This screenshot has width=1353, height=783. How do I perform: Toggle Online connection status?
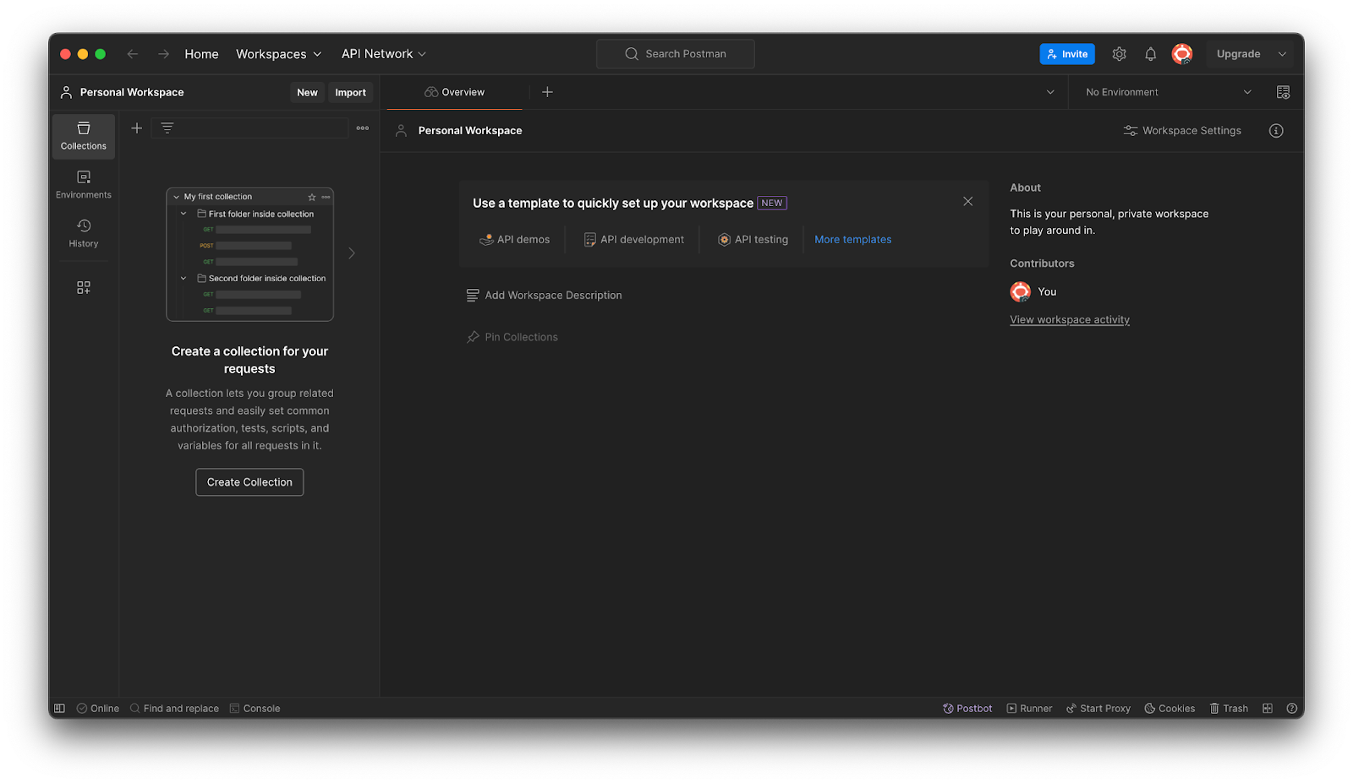click(97, 708)
